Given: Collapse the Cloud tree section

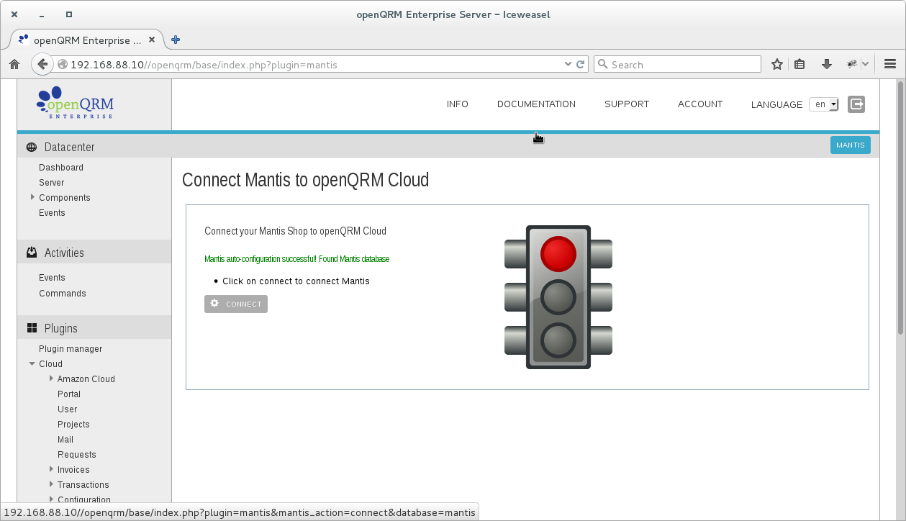Looking at the screenshot, I should (x=32, y=363).
